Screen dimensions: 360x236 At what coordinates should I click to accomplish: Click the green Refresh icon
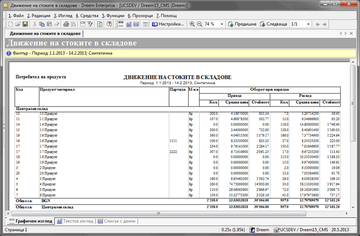100,24
